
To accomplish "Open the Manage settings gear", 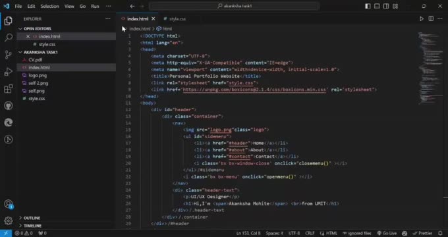I will pyautogui.click(x=9, y=221).
